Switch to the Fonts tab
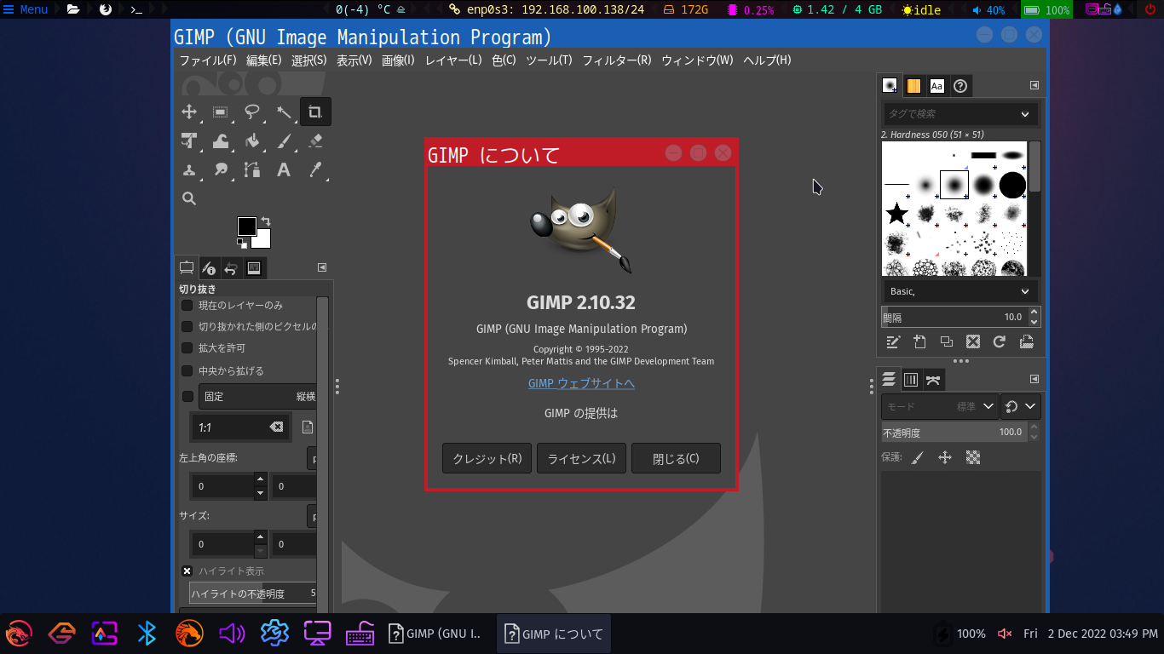The image size is (1164, 654). [936, 85]
